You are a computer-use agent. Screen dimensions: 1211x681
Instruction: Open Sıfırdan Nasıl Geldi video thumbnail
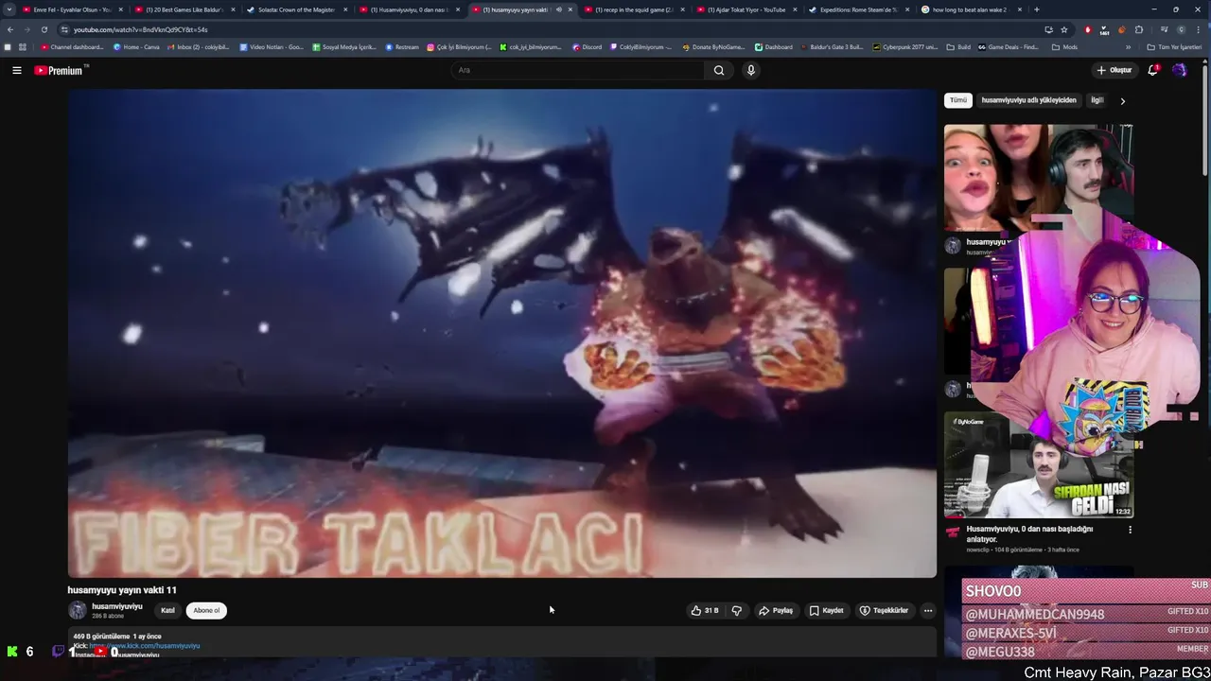[x=1038, y=464]
